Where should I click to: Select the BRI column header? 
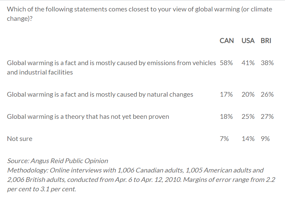(x=266, y=41)
